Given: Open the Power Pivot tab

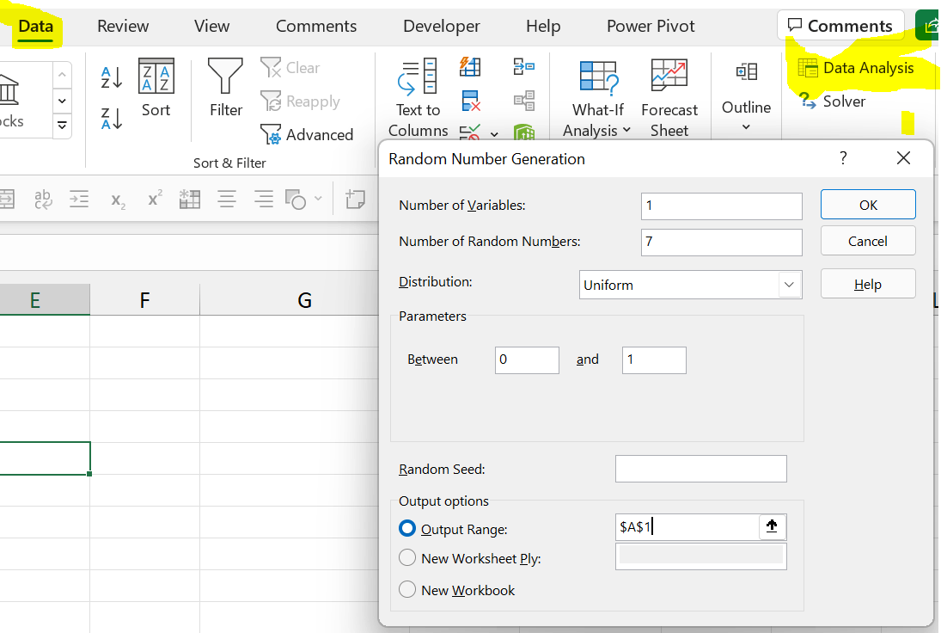Looking at the screenshot, I should click(651, 26).
